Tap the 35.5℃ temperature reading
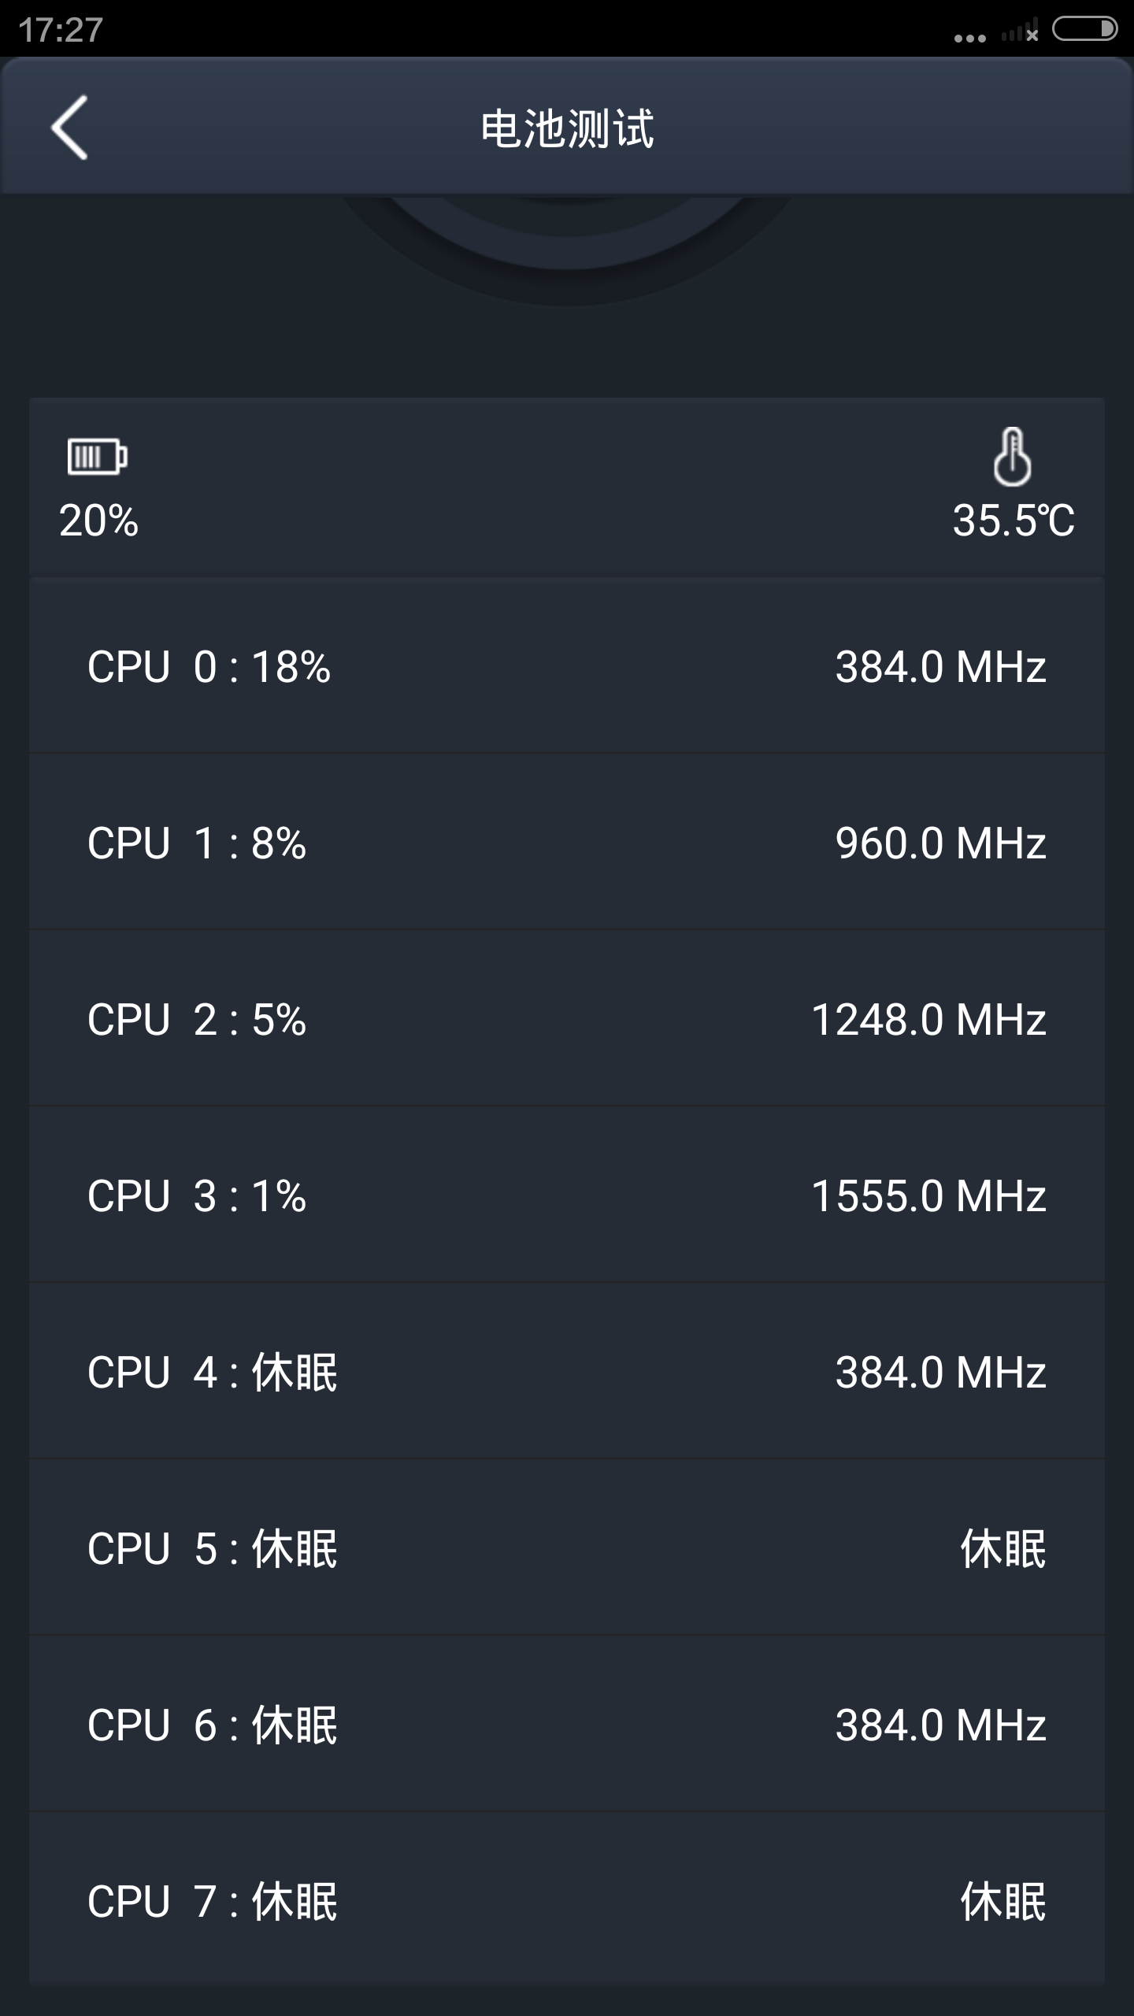Screen dimensions: 1134x2016 click(x=1014, y=521)
